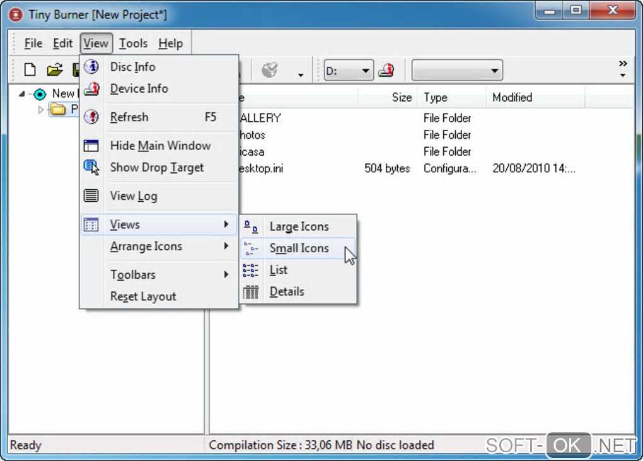Open the File menu
The width and height of the screenshot is (643, 461).
(x=33, y=43)
